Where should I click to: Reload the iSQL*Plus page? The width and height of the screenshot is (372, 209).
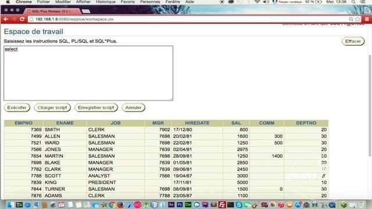click(x=22, y=19)
